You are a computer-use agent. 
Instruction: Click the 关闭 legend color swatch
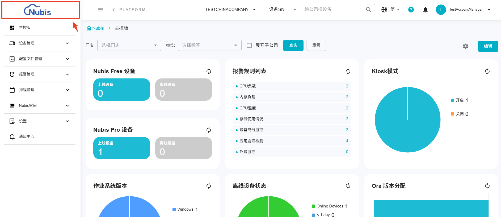[453, 114]
